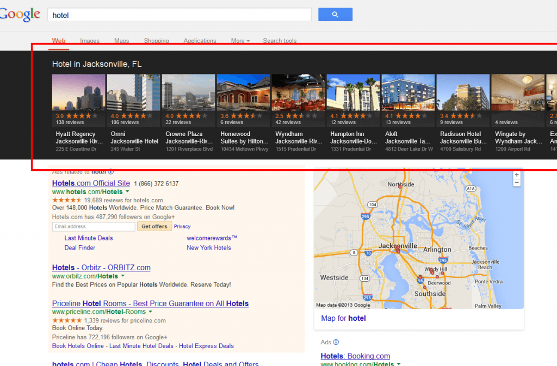Click 42 reviews under Wyndham hotel

pos(288,122)
